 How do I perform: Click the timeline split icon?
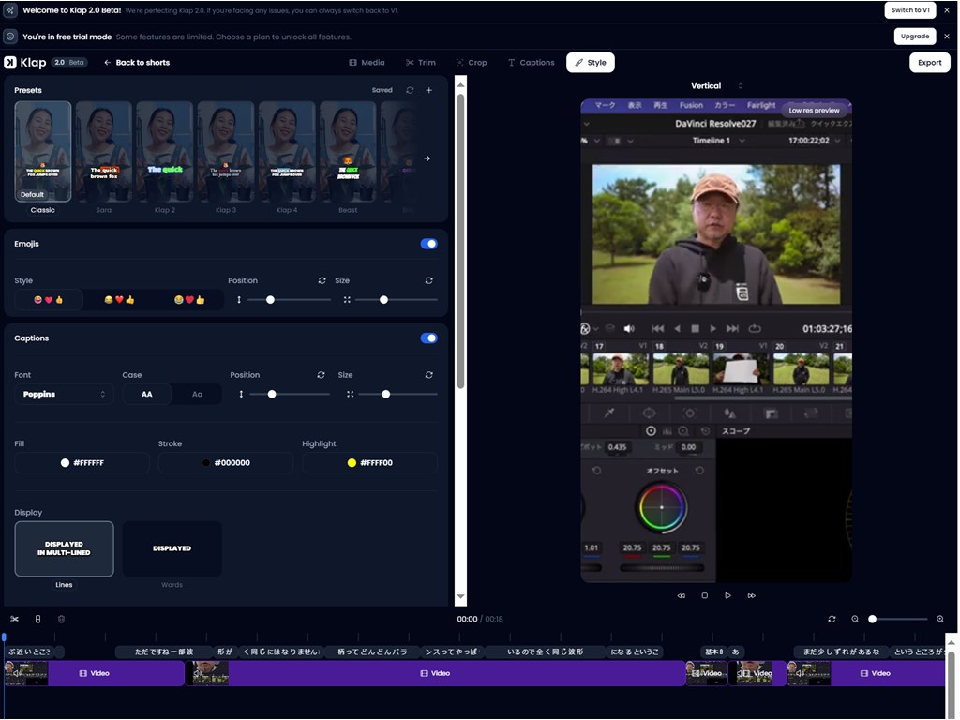[x=37, y=619]
